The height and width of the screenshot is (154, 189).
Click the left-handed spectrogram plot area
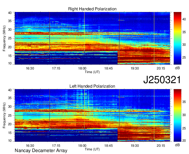[x=92, y=116]
